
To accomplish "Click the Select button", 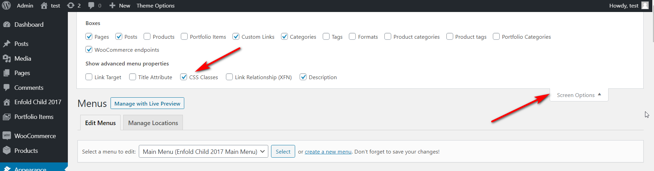I will click(x=283, y=151).
